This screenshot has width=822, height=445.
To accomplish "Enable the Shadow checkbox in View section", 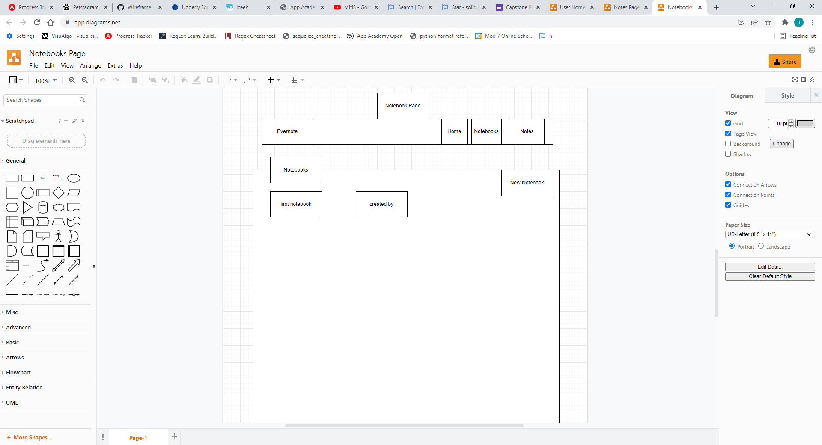I will pos(728,154).
